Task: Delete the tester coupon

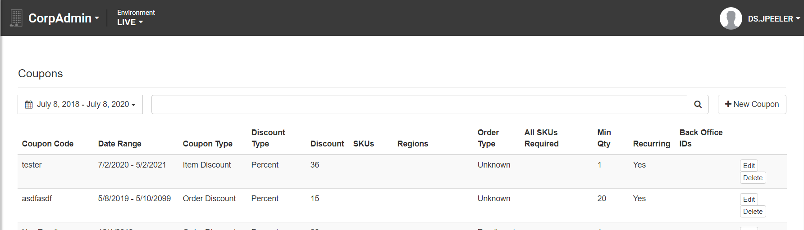Action: click(753, 178)
